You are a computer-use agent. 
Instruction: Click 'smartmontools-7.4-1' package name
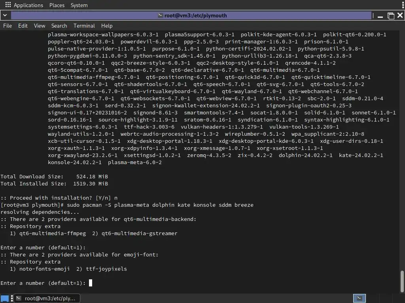[214, 112]
